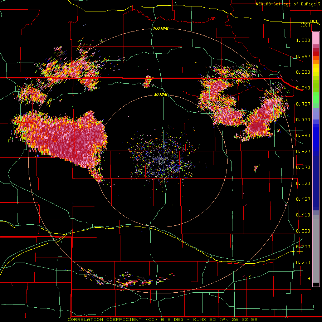Pick the gray band of the color scale
The width and height of the screenshot is (322, 322).
316,249
